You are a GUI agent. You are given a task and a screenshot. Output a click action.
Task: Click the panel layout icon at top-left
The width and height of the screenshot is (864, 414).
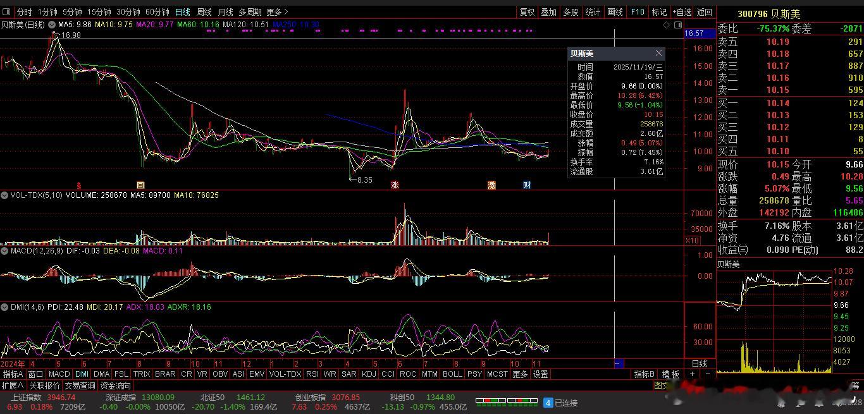click(x=8, y=12)
